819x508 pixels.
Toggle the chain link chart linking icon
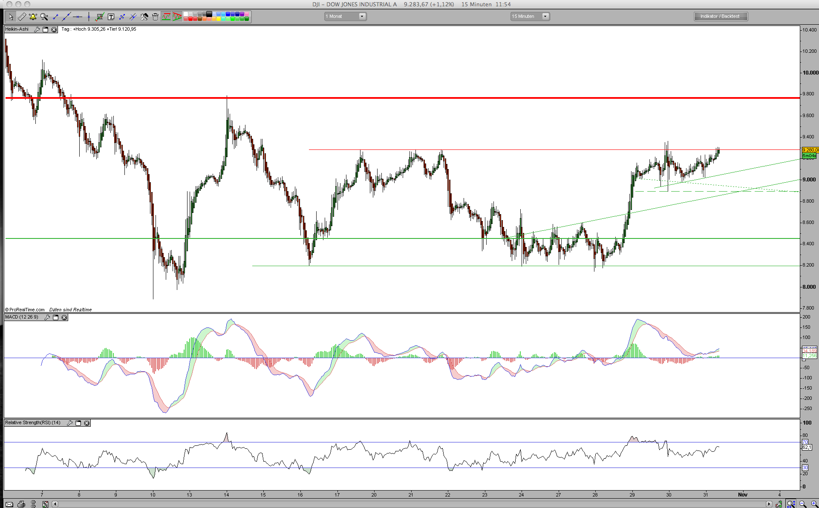(x=33, y=504)
